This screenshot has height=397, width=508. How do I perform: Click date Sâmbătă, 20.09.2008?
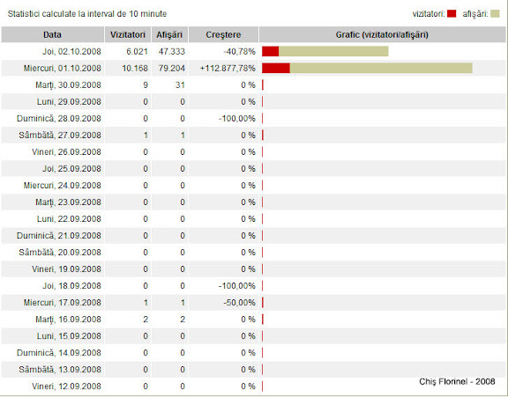tap(60, 253)
